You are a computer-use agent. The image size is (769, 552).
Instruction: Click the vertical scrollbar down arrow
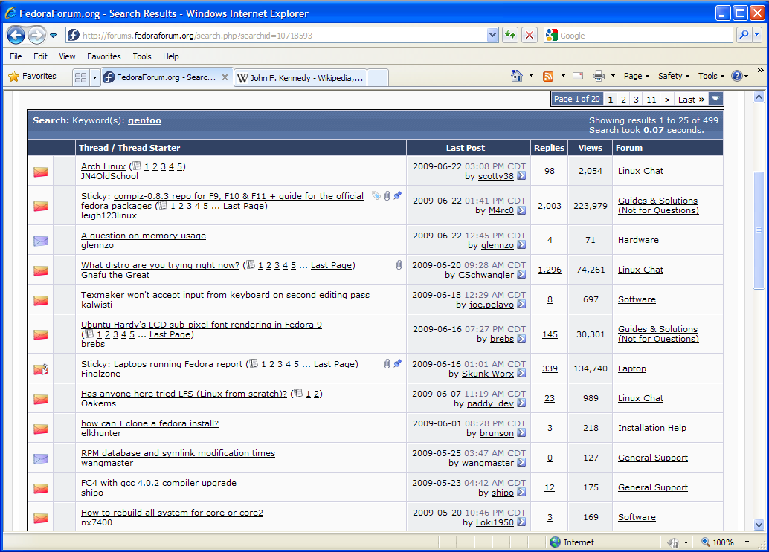coord(759,525)
